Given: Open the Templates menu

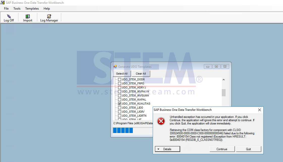Looking at the screenshot, I should 32,9.
